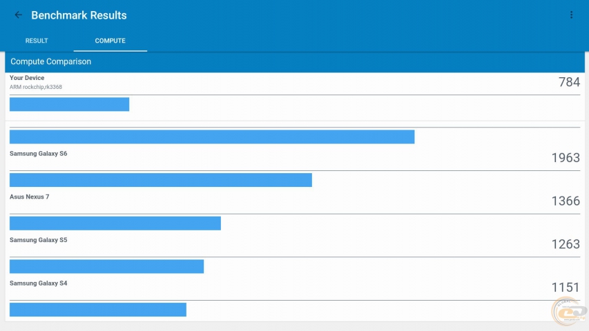This screenshot has width=589, height=331.
Task: Click the score 1151
Action: coord(566,288)
